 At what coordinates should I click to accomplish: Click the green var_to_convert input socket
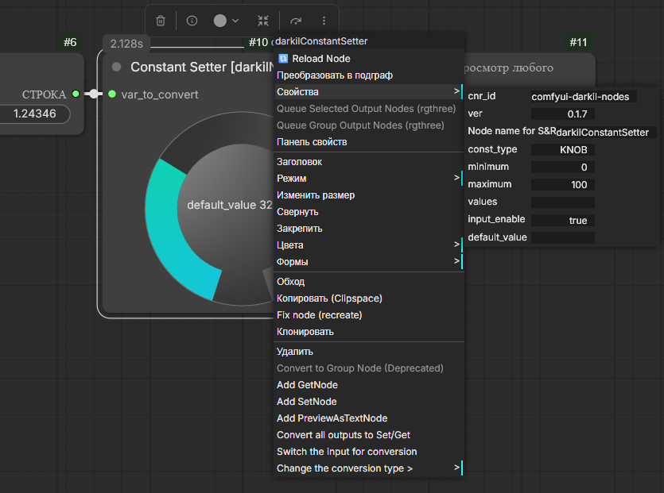click(x=112, y=94)
